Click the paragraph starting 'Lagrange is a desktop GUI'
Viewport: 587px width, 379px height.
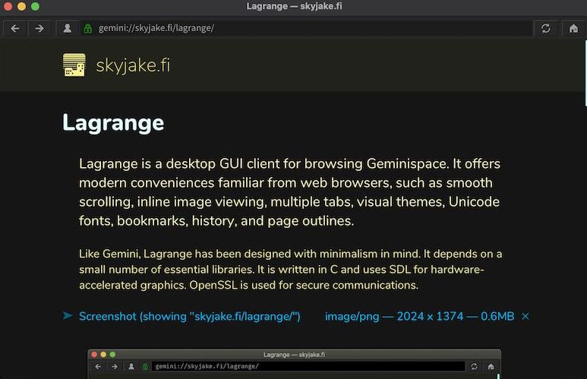tap(289, 192)
